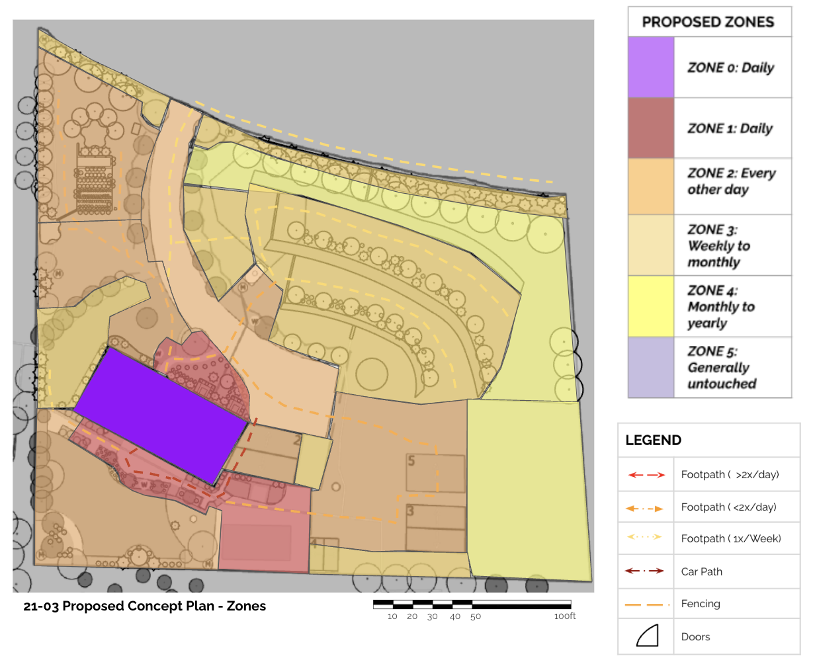Click the orange dashed Fencing line symbol
This screenshot has width=815, height=672.
(x=646, y=605)
